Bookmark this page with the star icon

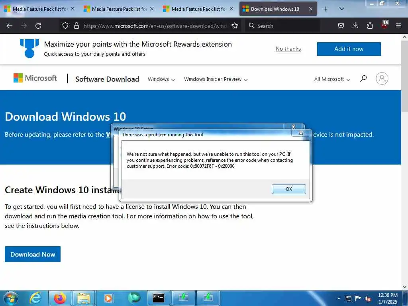tap(235, 25)
